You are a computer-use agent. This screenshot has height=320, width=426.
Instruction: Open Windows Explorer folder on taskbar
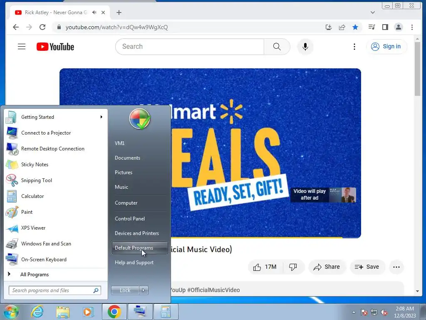click(63, 312)
